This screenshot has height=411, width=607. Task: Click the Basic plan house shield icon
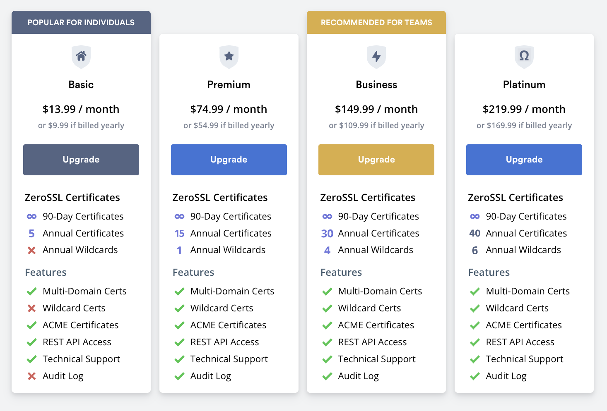pos(81,57)
